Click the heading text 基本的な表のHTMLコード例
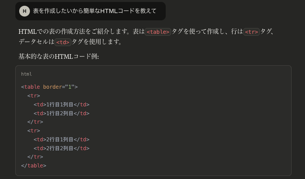 click(x=59, y=56)
